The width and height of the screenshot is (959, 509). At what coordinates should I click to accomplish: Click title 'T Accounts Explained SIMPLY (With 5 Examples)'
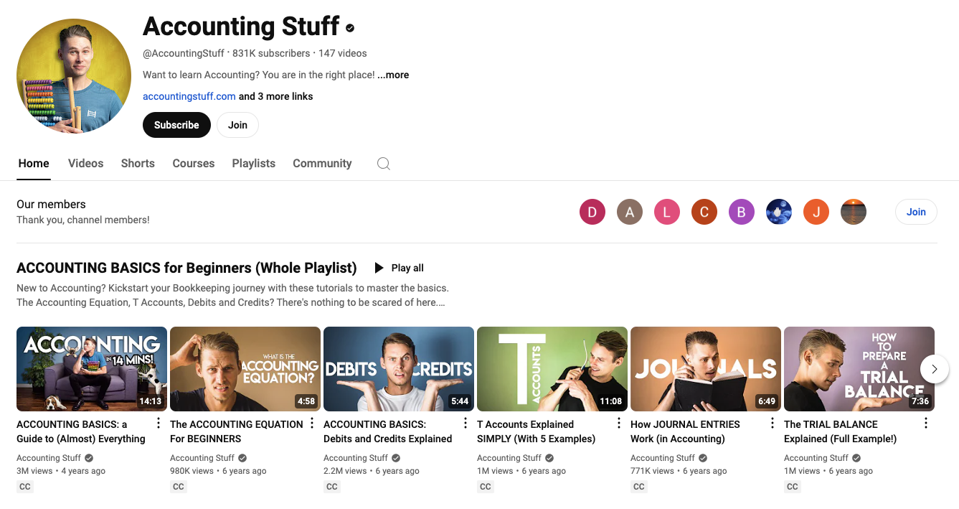(537, 431)
